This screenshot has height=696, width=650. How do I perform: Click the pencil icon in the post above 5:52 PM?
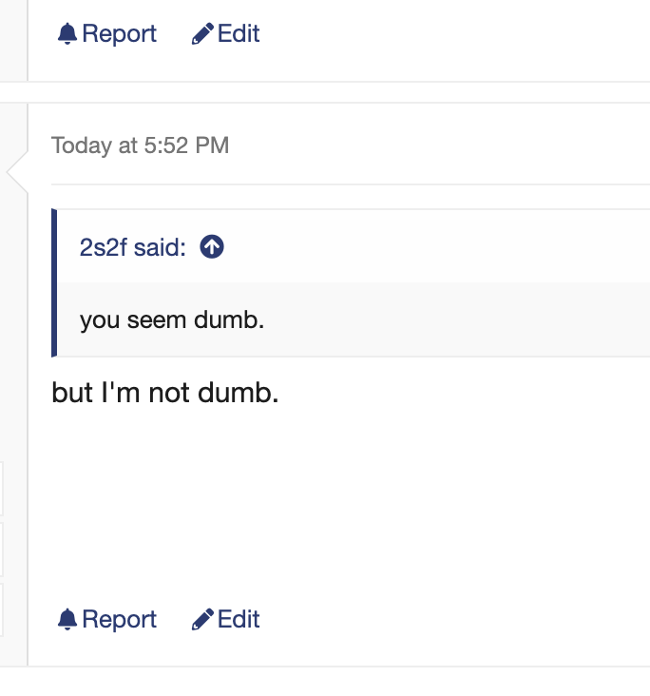point(202,33)
